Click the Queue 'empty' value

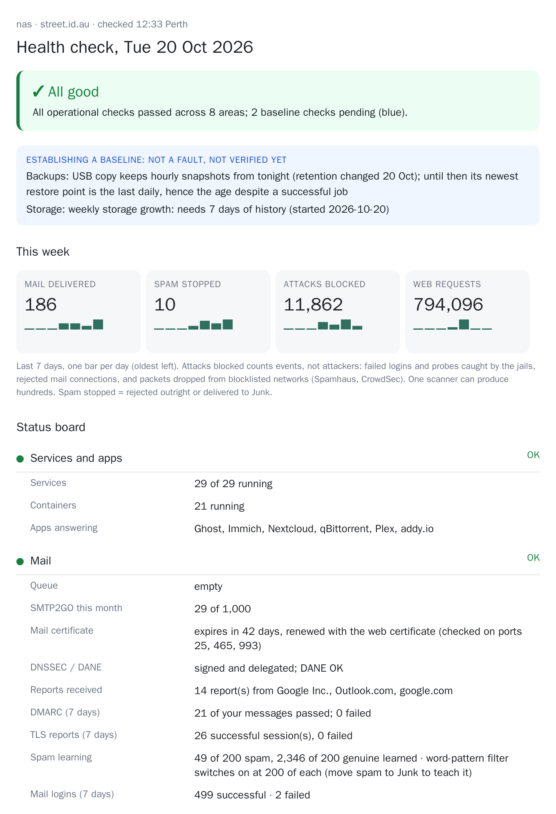click(208, 586)
